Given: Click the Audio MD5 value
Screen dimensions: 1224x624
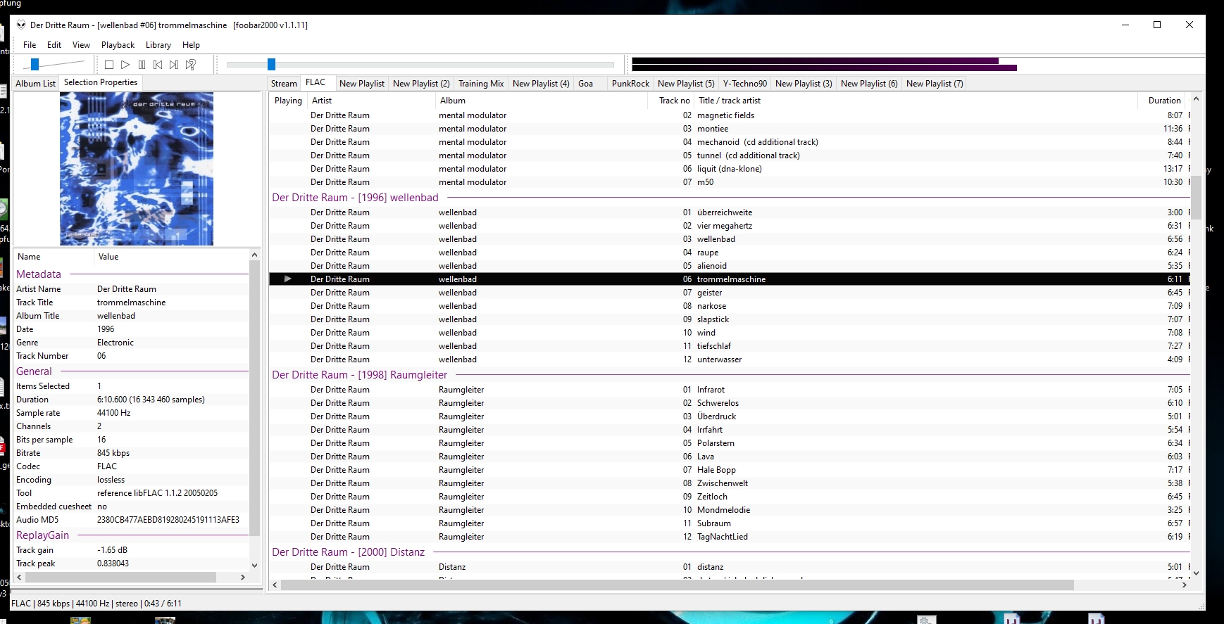Looking at the screenshot, I should click(168, 520).
